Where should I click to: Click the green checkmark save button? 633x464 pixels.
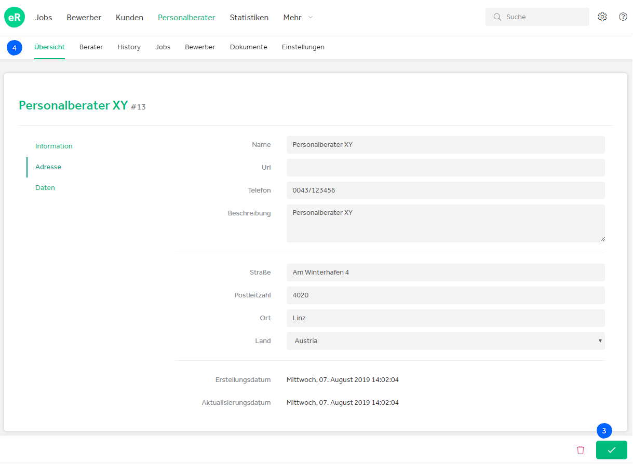pyautogui.click(x=612, y=450)
